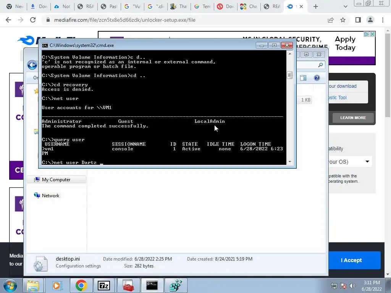Viewport: 391px width, 293px height.
Task: Reload the MediaFire page
Action: (33, 20)
